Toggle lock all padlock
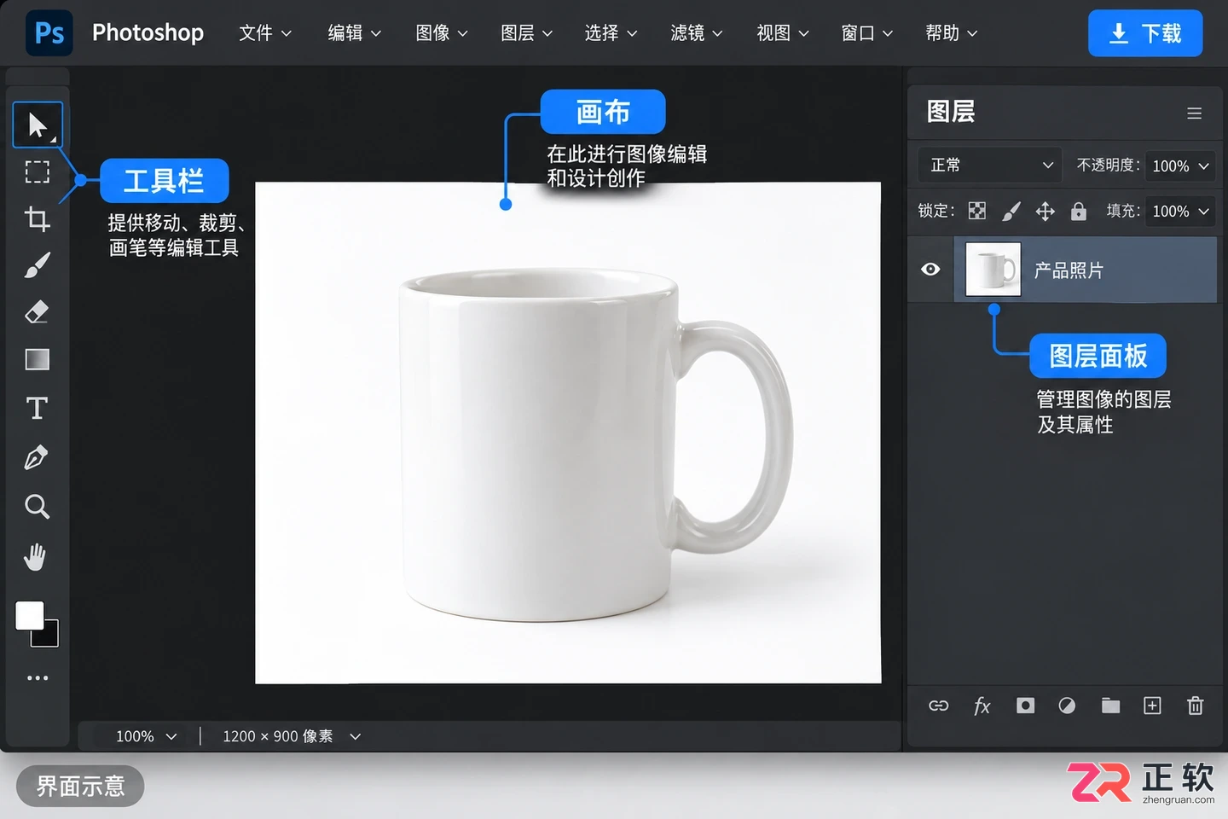 point(1079,211)
